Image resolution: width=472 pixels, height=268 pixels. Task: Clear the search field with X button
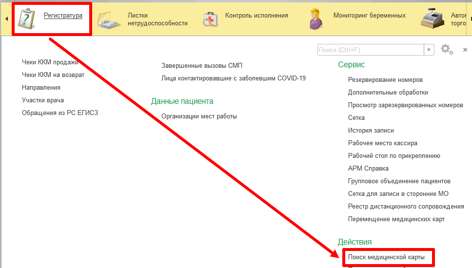(x=429, y=50)
